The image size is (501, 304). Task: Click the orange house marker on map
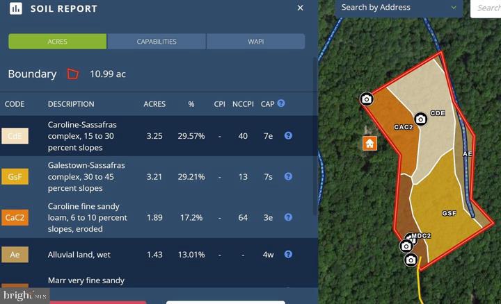[x=369, y=143]
